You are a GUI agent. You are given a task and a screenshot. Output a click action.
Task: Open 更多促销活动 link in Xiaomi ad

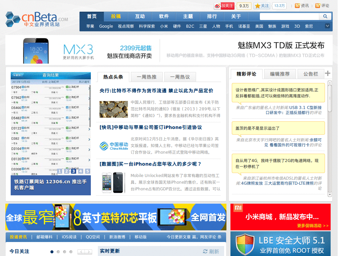pyautogui.click(x=313, y=226)
